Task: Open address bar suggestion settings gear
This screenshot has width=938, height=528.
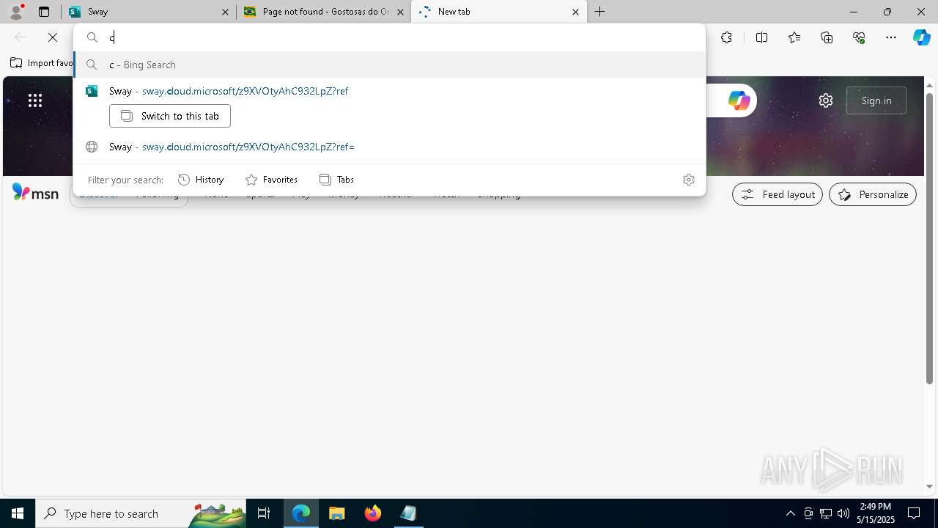Action: click(x=689, y=180)
